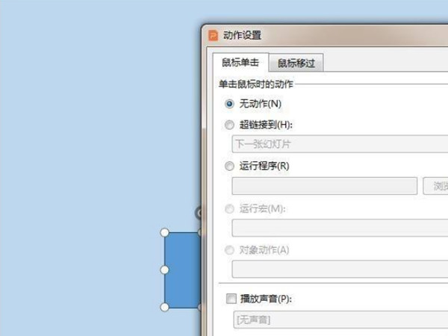Viewport: 448px width, 336px height.
Task: Tick the 播放声音(P) checkbox
Action: (230, 299)
